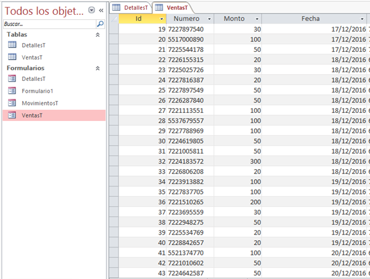Click the Fecha column header

311,19
